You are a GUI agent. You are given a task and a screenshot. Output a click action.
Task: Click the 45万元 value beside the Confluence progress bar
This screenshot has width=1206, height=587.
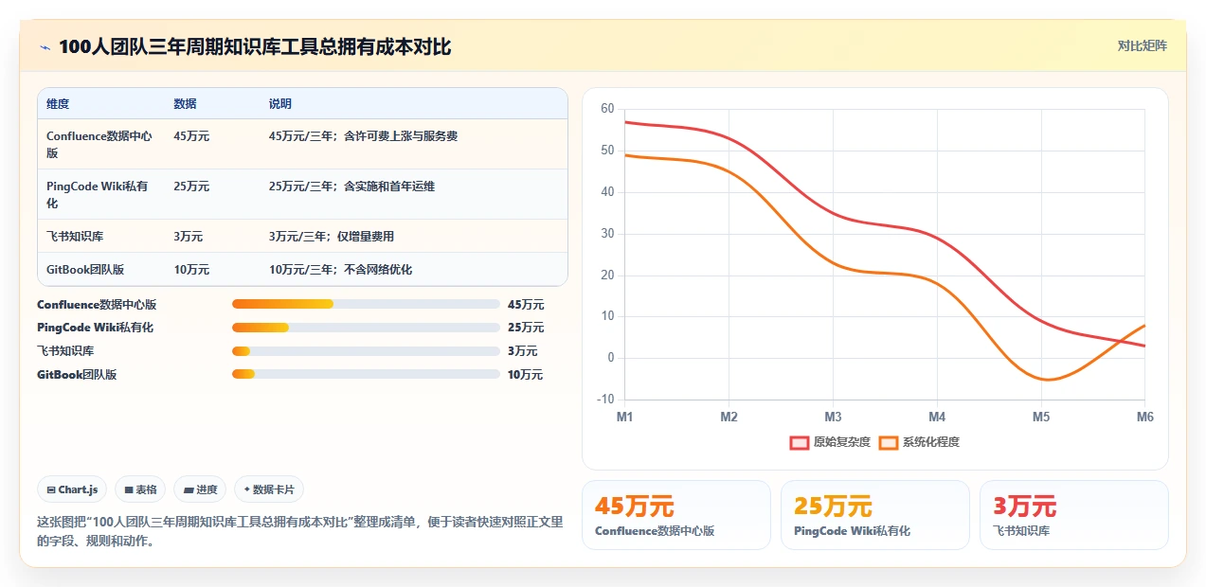click(526, 305)
